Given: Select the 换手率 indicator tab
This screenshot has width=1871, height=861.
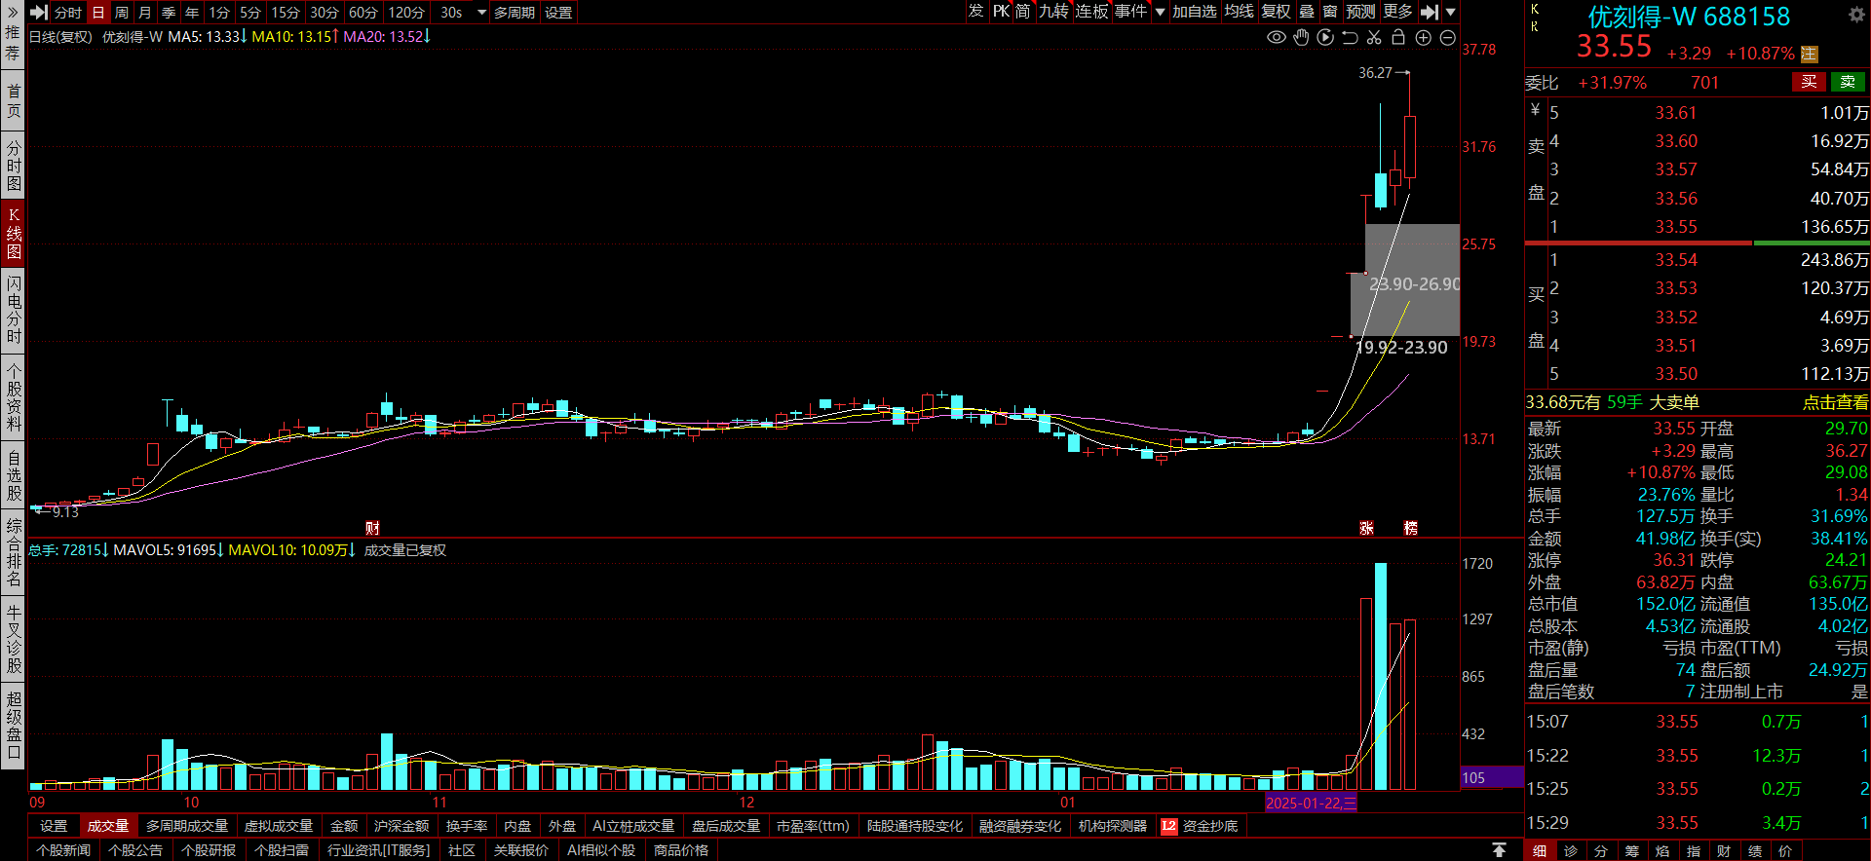Looking at the screenshot, I should [x=467, y=826].
